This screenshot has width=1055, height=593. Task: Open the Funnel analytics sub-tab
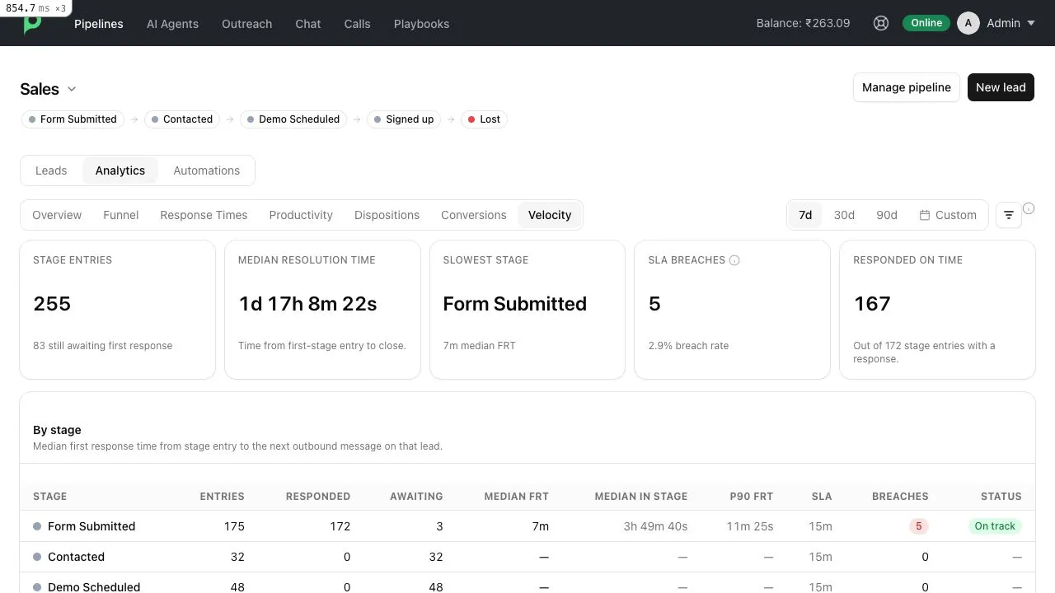tap(121, 215)
